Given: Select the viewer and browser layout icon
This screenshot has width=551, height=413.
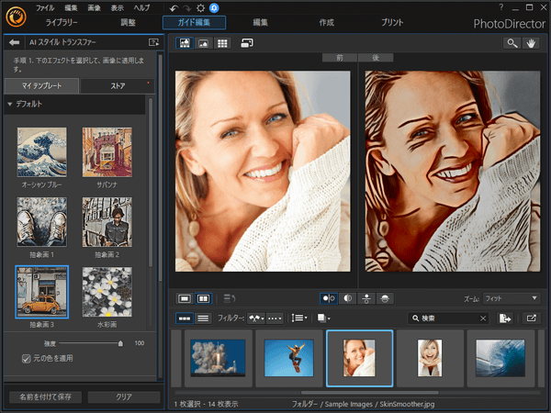Looking at the screenshot, I should click(185, 43).
